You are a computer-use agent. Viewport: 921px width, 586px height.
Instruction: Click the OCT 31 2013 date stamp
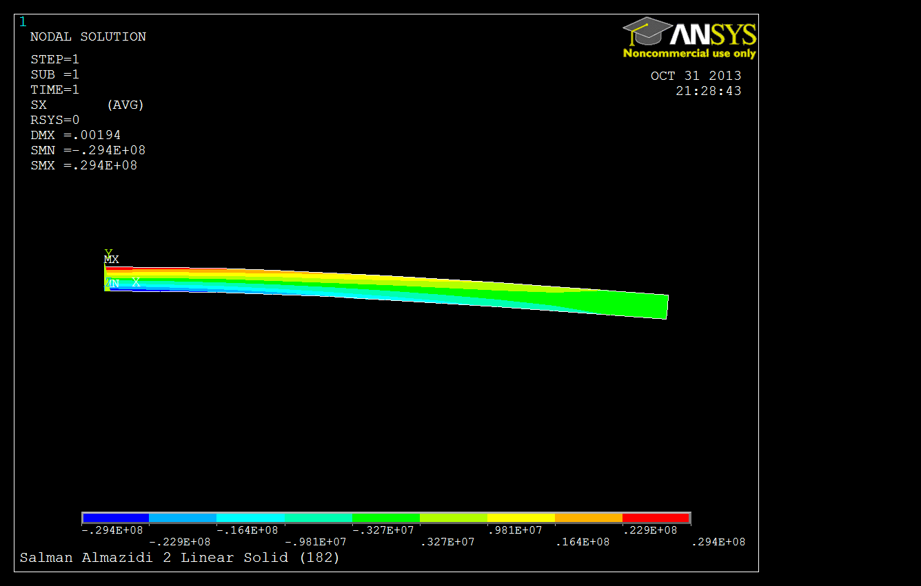coord(696,76)
